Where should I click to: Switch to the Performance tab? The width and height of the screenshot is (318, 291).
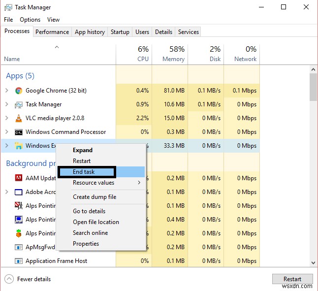(x=52, y=32)
